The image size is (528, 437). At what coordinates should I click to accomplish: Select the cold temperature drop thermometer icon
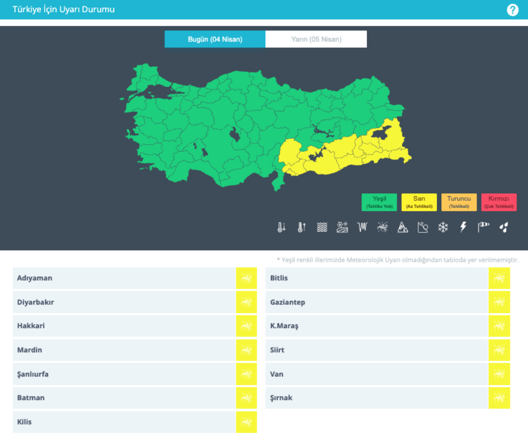[281, 227]
